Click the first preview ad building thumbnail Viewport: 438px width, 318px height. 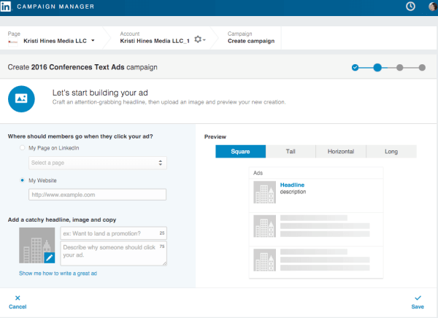click(x=264, y=192)
